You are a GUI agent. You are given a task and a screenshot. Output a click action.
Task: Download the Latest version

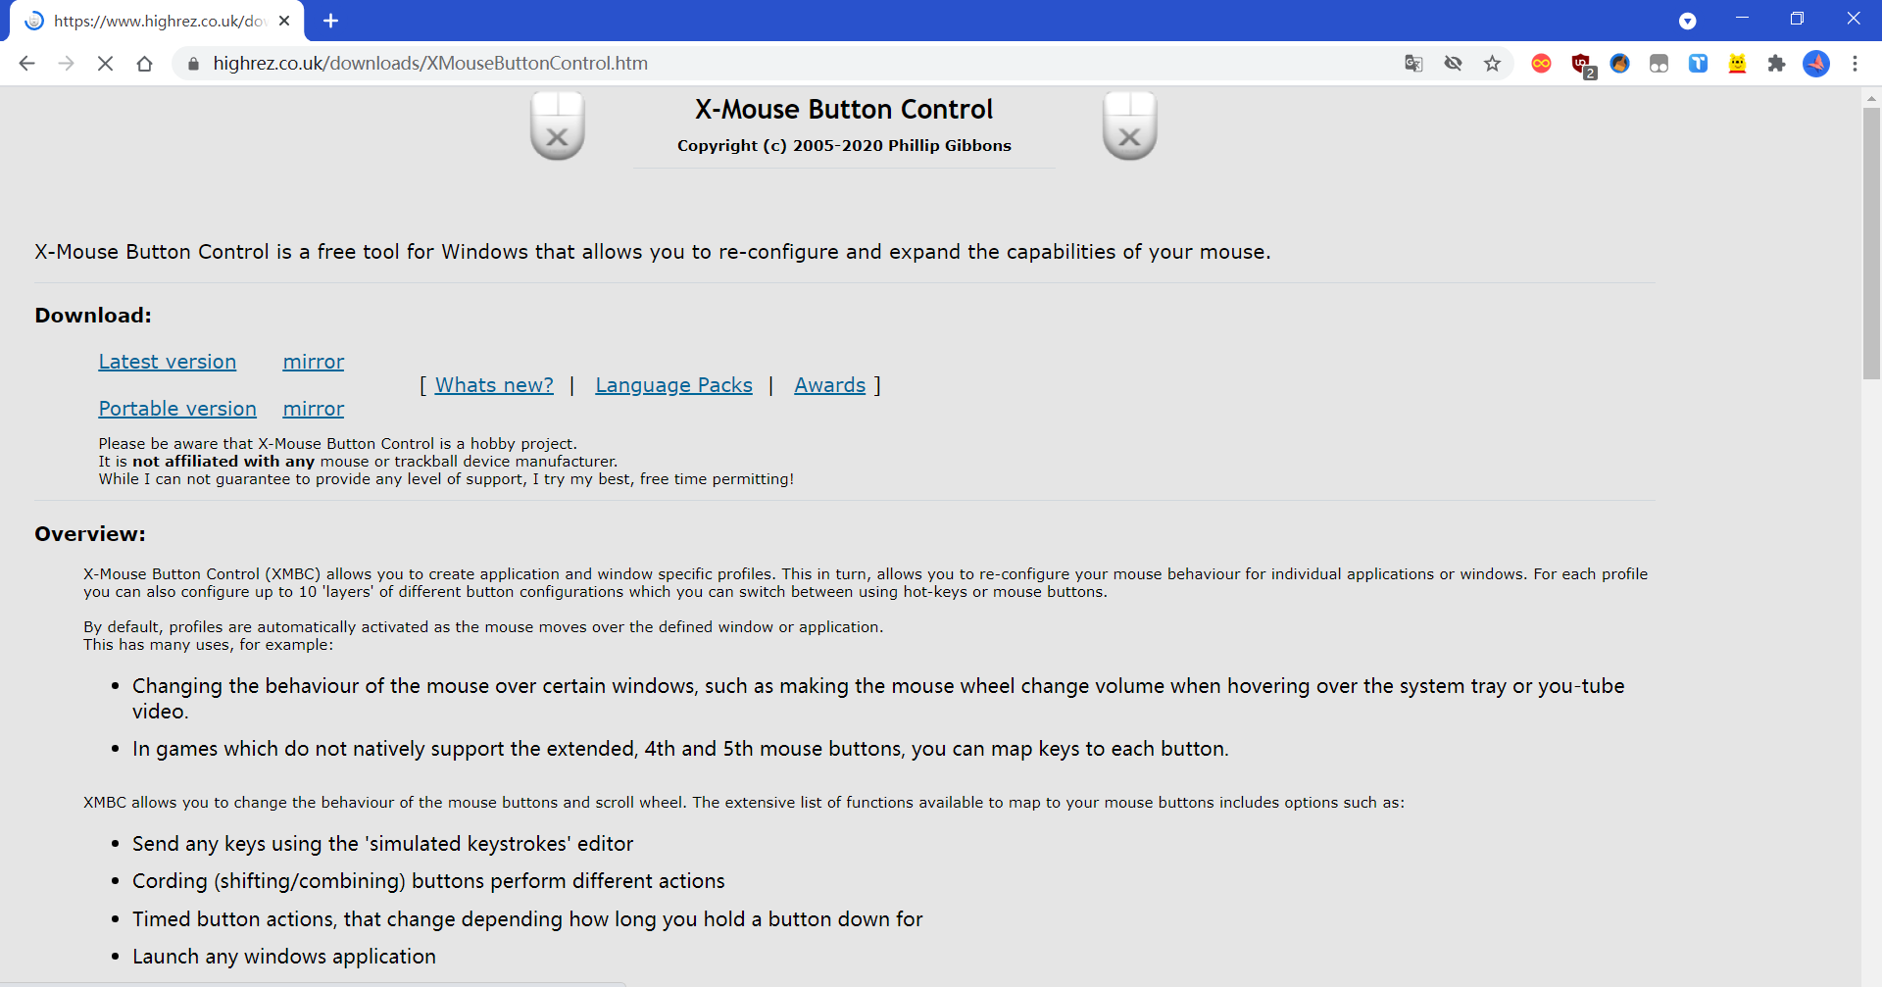[167, 362]
